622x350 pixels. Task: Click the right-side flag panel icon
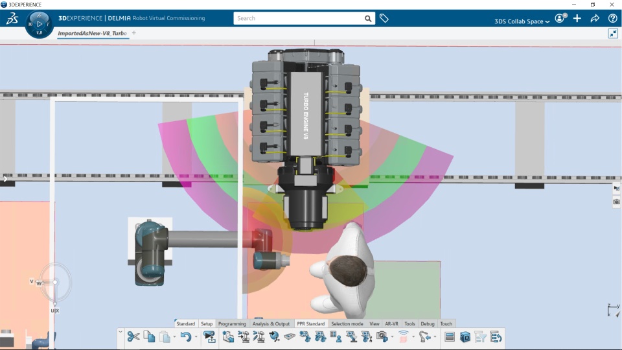616,189
